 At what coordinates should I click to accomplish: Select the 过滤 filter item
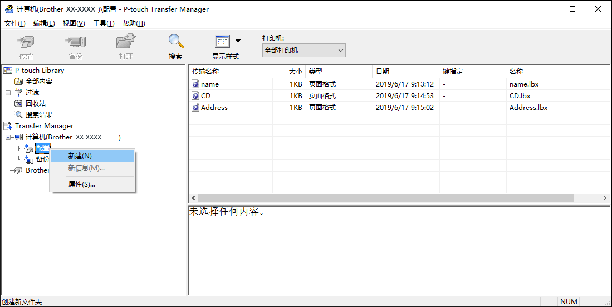click(32, 93)
